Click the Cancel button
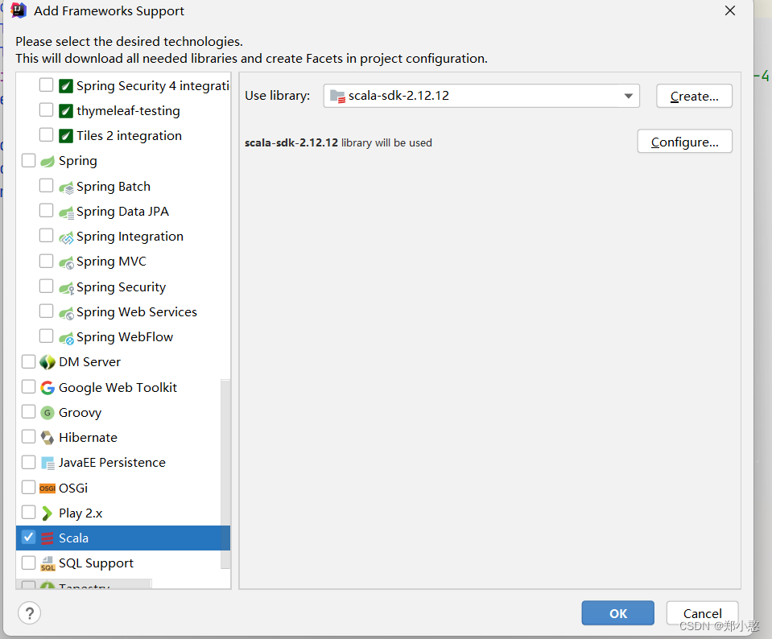 coord(703,613)
